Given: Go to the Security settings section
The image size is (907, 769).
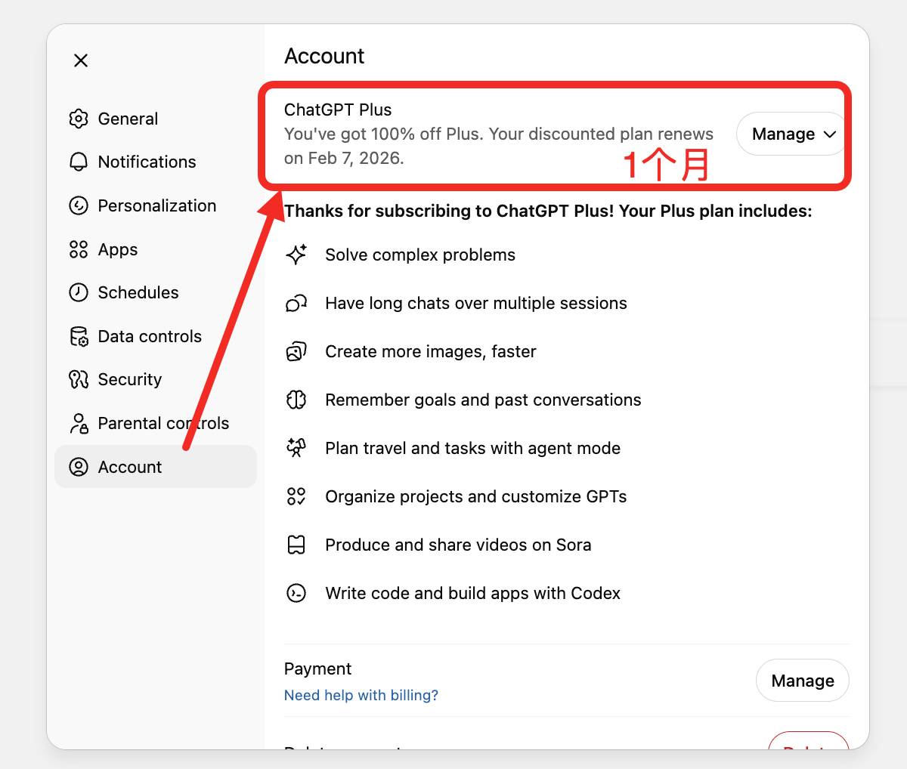Looking at the screenshot, I should click(129, 379).
